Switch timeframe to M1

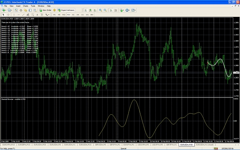(x=55, y=15)
